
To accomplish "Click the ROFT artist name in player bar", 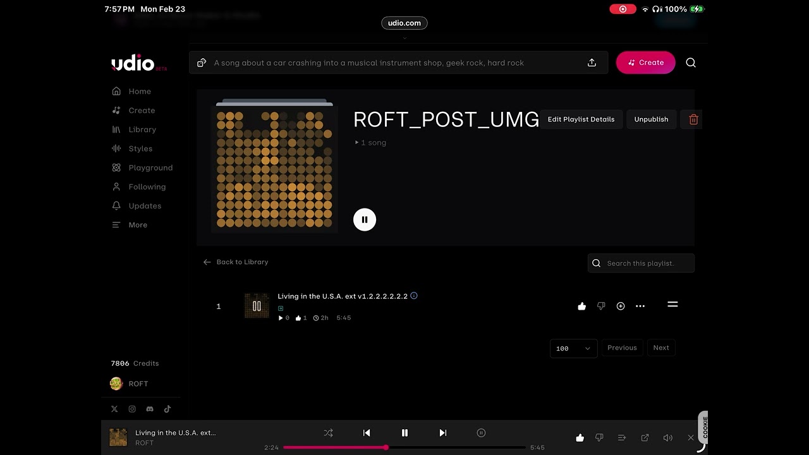I will (144, 443).
